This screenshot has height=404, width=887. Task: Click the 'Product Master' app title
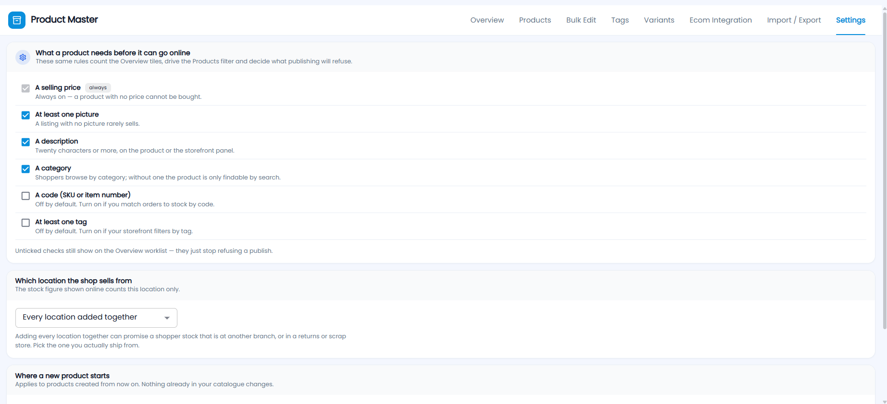[x=64, y=20]
